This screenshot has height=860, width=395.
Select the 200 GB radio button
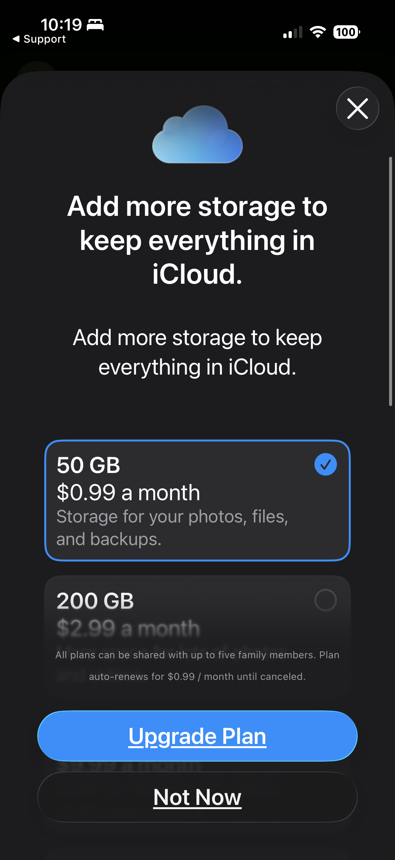[x=326, y=600]
